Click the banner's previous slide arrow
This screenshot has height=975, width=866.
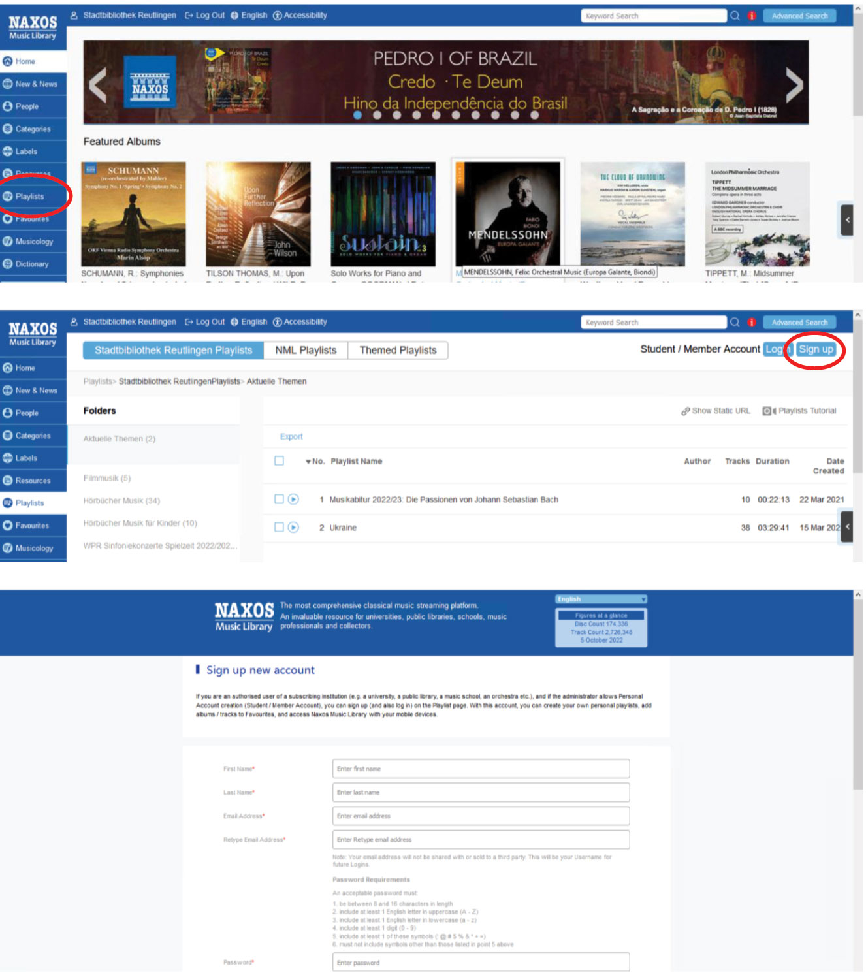point(98,85)
